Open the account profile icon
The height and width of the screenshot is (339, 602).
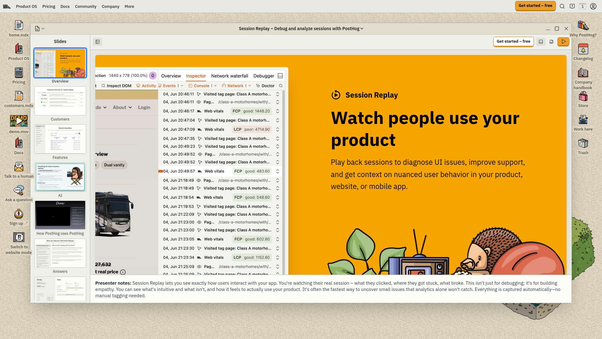593,6
